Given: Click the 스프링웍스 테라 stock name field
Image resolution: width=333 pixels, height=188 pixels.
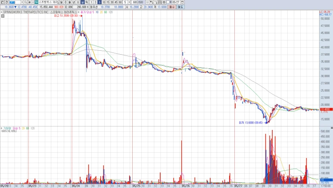Looking at the screenshot, I should pyautogui.click(x=48, y=2).
